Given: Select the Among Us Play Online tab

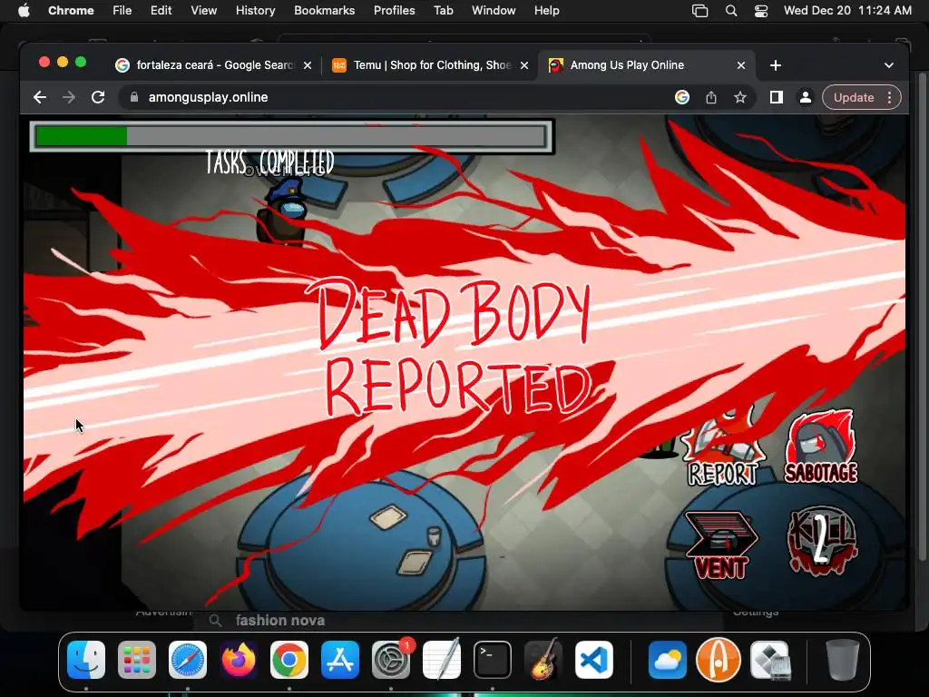Looking at the screenshot, I should pos(646,65).
